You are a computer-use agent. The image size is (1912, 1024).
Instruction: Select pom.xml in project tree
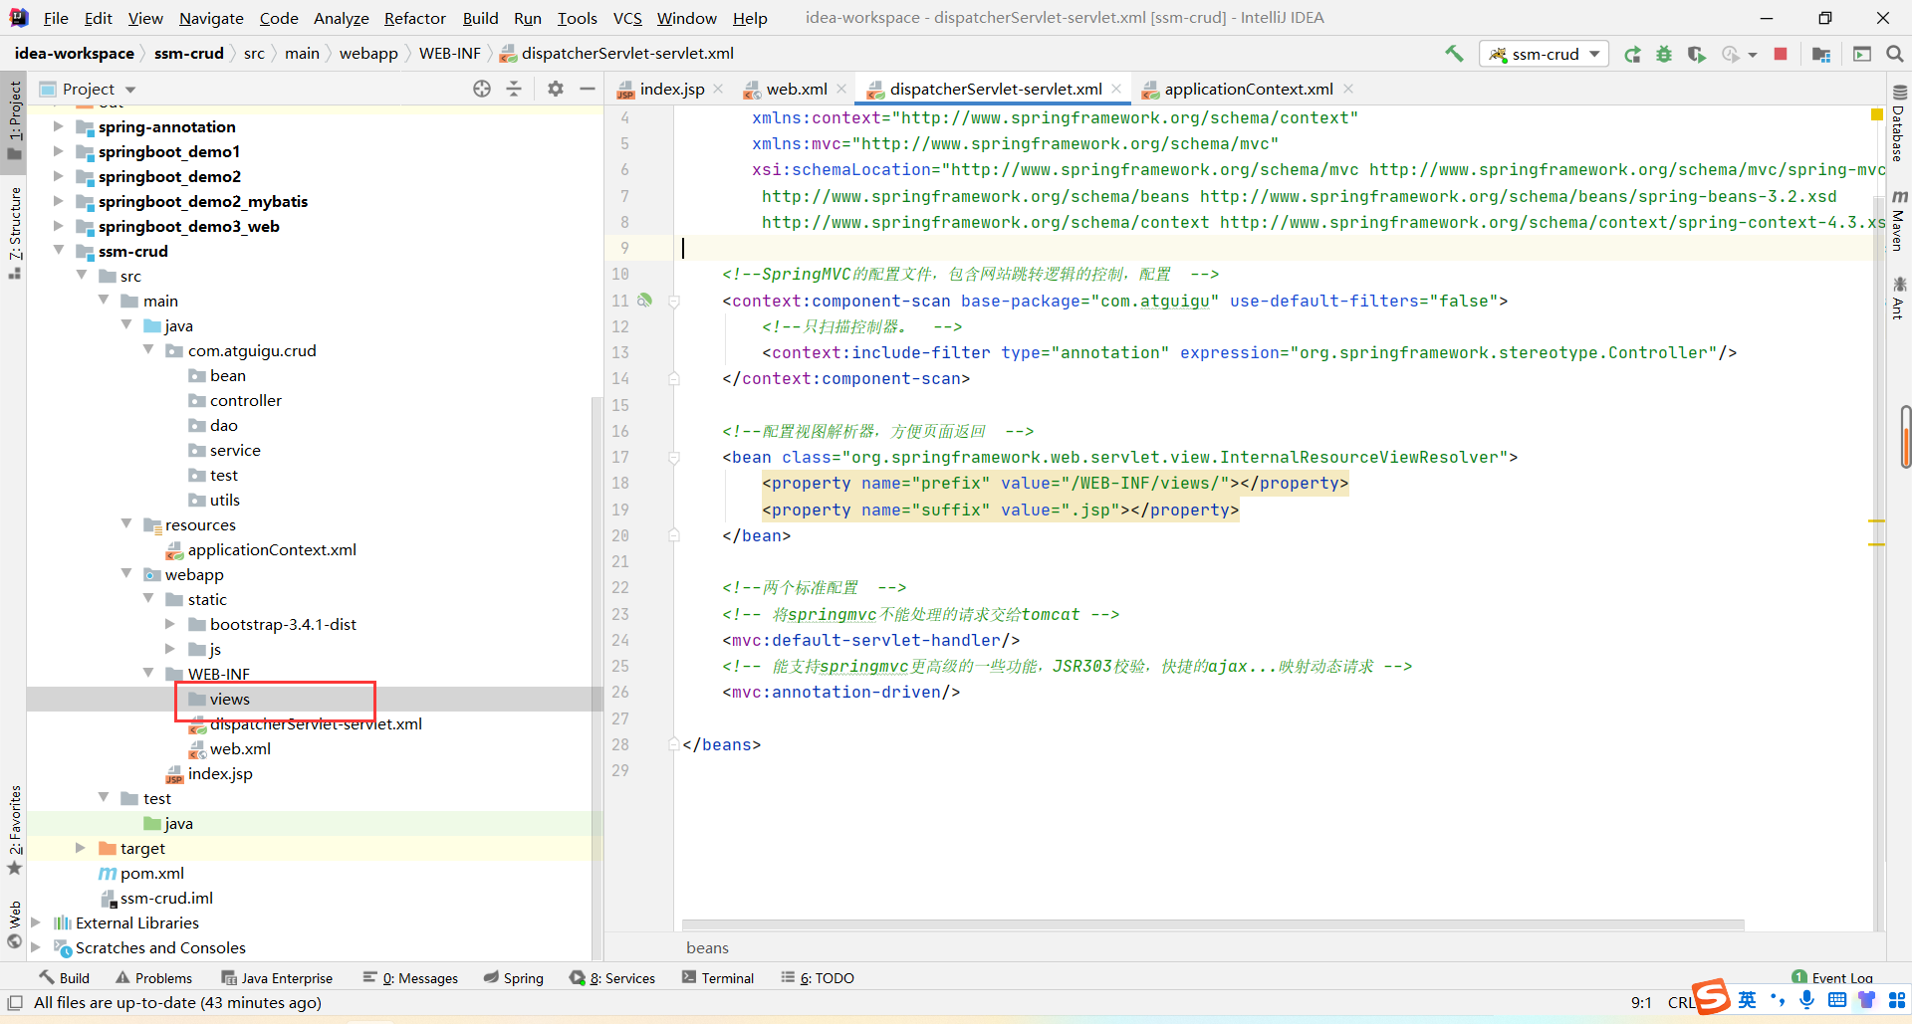(152, 873)
